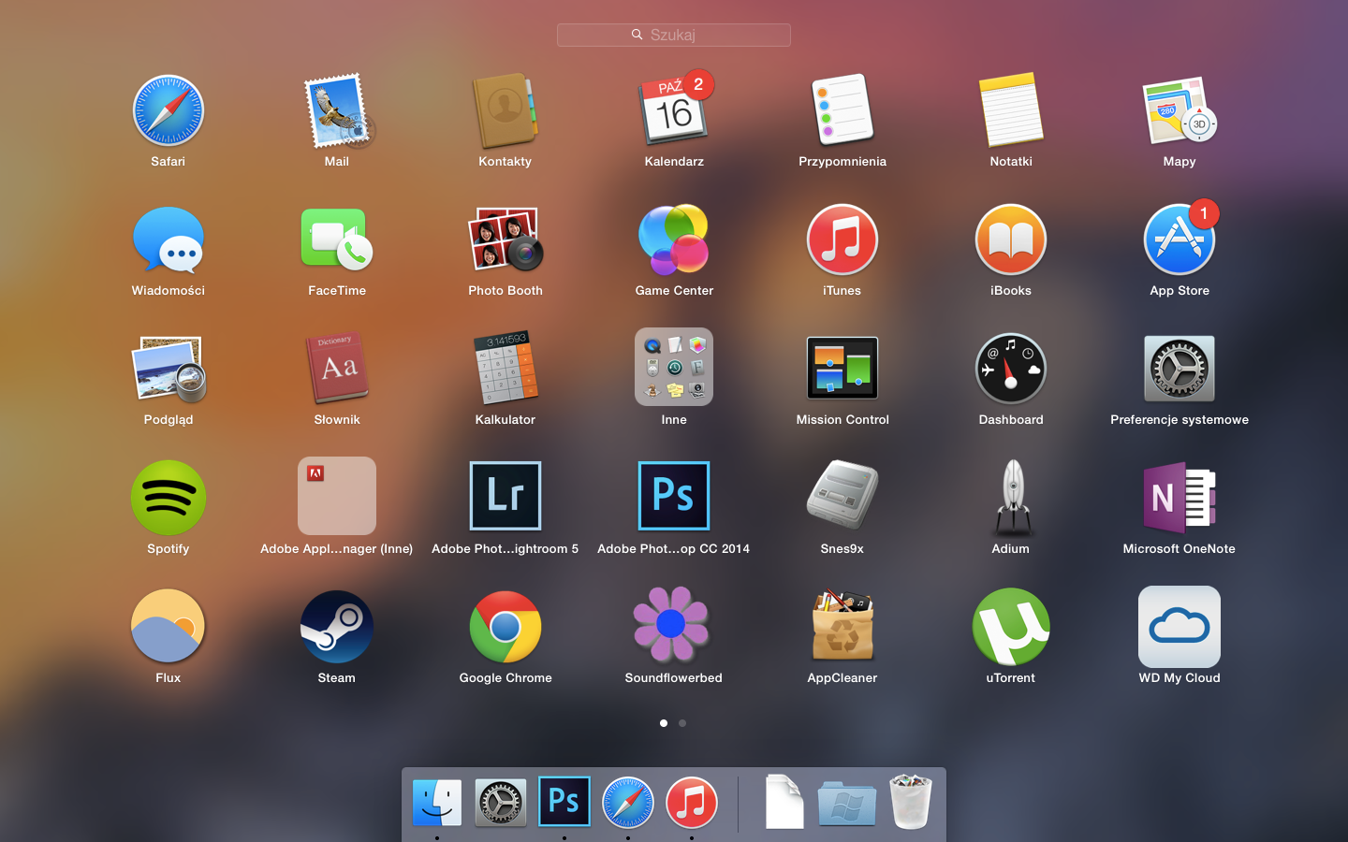Open the Kalendarz app

pyautogui.click(x=674, y=111)
